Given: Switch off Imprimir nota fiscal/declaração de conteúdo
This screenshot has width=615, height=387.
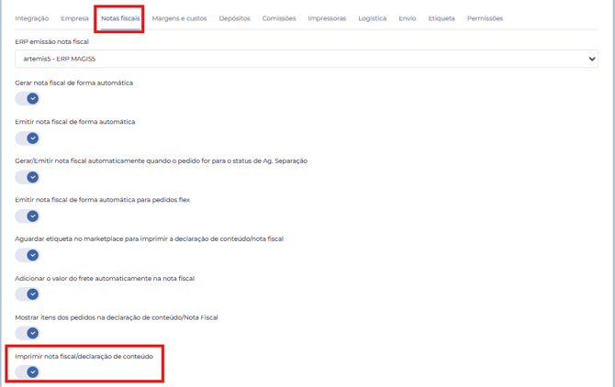Looking at the screenshot, I should pyautogui.click(x=28, y=371).
